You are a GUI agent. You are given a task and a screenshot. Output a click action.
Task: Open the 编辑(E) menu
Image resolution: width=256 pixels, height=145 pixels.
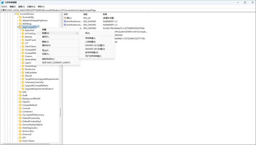[13, 6]
